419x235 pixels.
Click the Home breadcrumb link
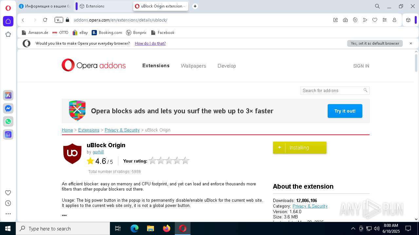click(67, 130)
